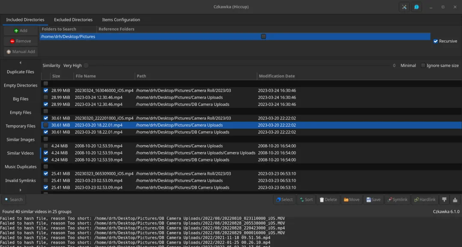Open Similar Images tool
The image size is (462, 247).
click(x=21, y=140)
